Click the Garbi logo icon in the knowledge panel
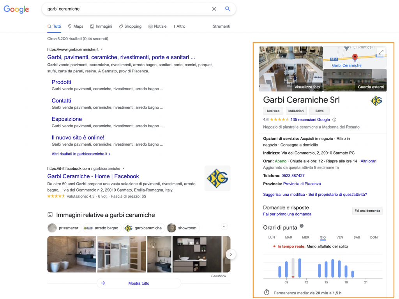 [x=376, y=101]
